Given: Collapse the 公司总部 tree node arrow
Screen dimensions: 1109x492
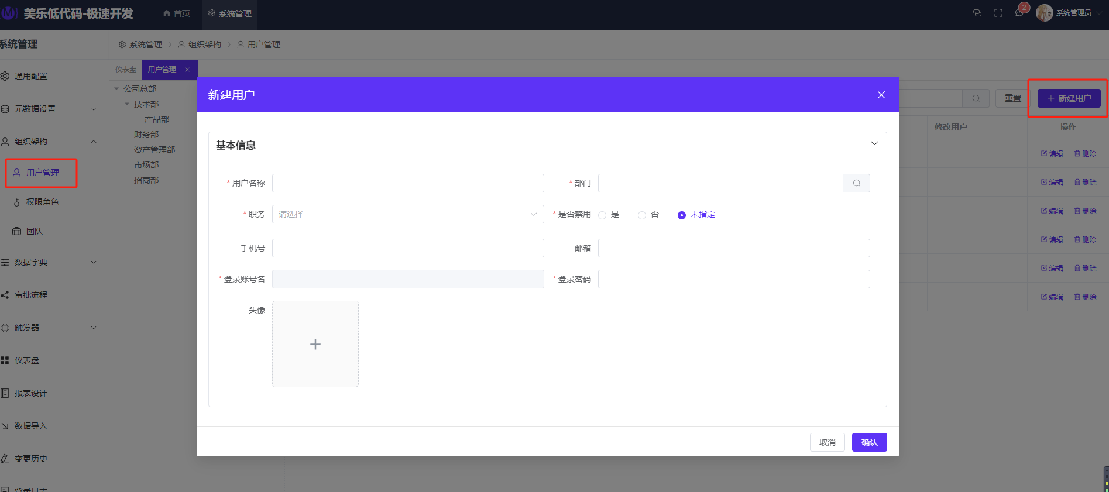Looking at the screenshot, I should [116, 89].
